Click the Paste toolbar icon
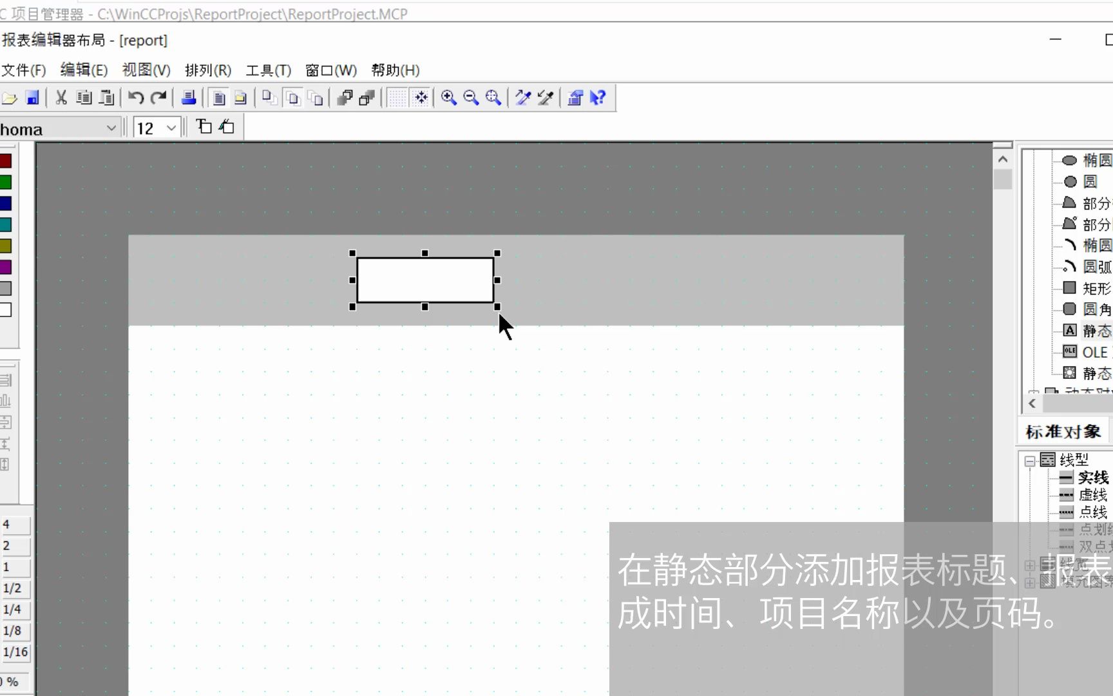This screenshot has height=696, width=1113. pos(107,98)
